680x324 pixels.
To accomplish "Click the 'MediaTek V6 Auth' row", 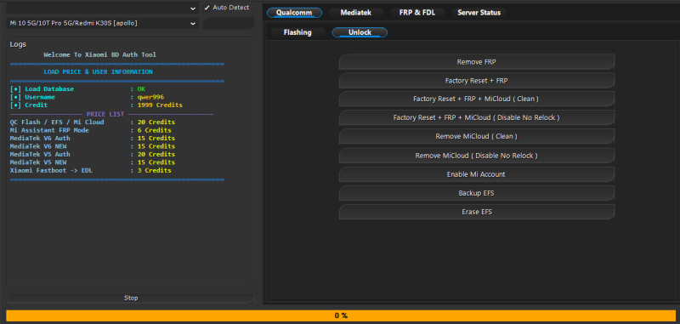I will [93, 139].
